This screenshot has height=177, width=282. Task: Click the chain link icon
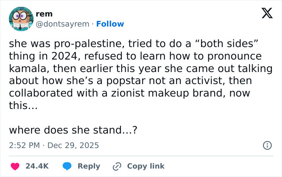point(117,166)
